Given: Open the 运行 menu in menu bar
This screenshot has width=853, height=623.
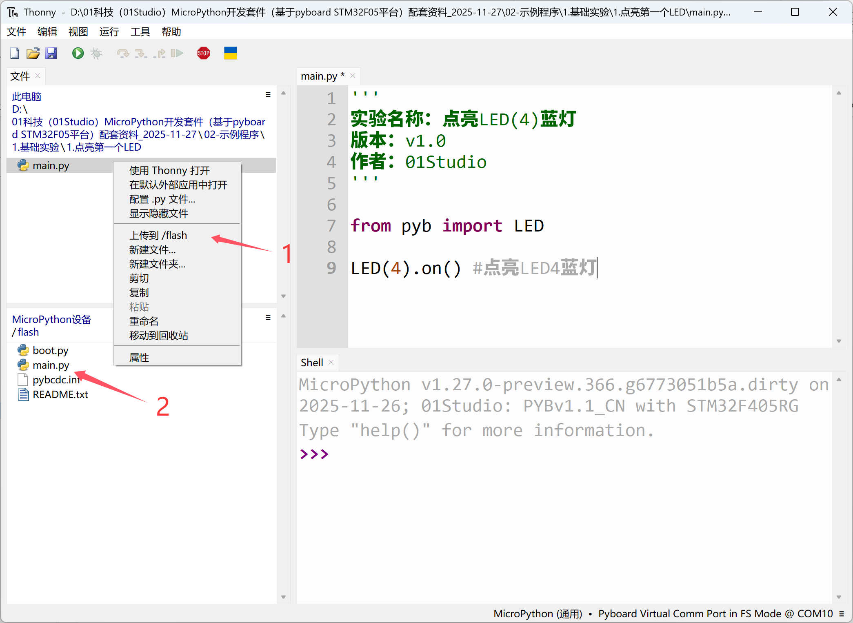Looking at the screenshot, I should coord(109,32).
